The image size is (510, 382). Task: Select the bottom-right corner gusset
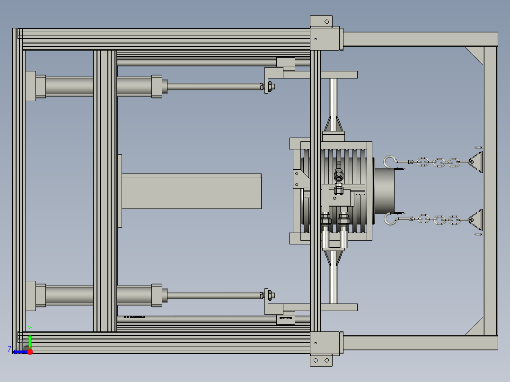click(x=477, y=329)
